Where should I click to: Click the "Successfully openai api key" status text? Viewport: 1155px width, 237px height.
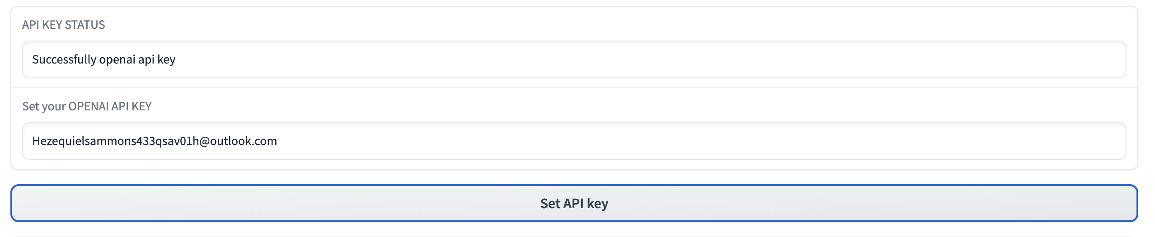coord(104,59)
